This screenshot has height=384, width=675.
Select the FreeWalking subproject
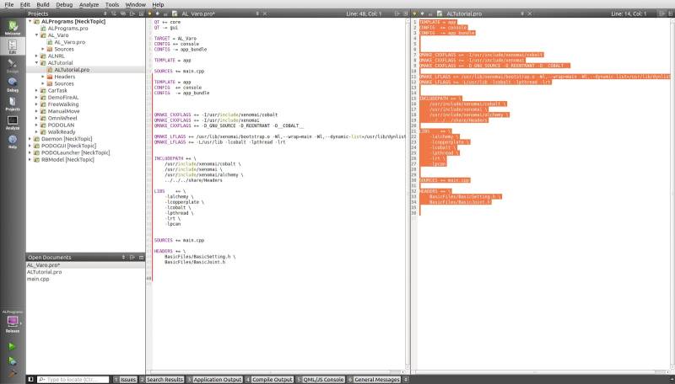(63, 104)
